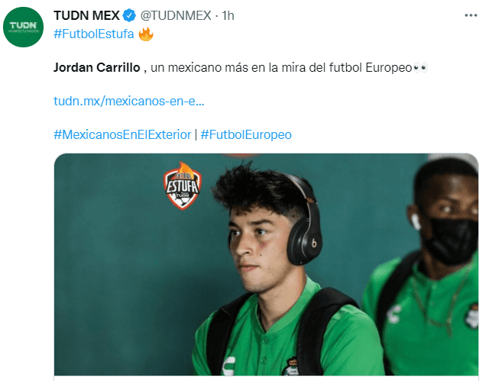Open the tudn.mx/mexicanos-en-e... link

coord(129,102)
